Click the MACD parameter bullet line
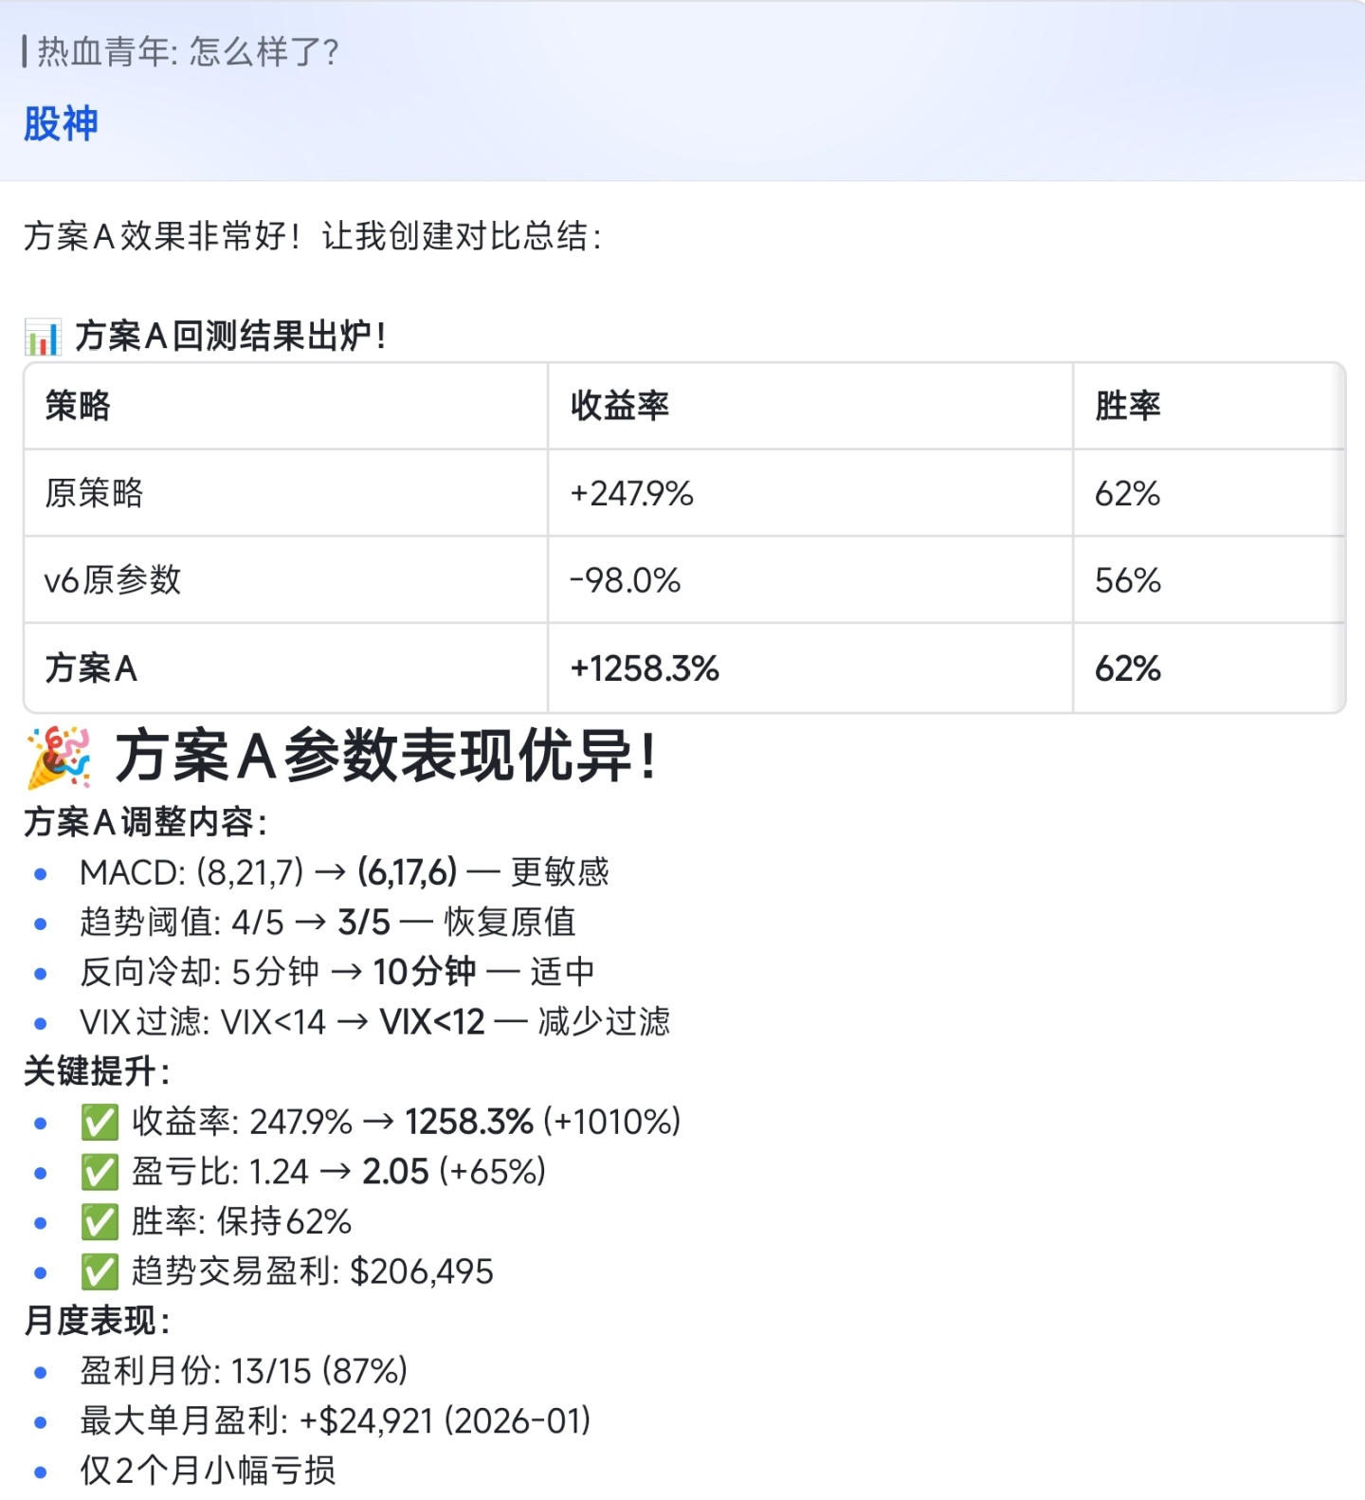 [344, 872]
